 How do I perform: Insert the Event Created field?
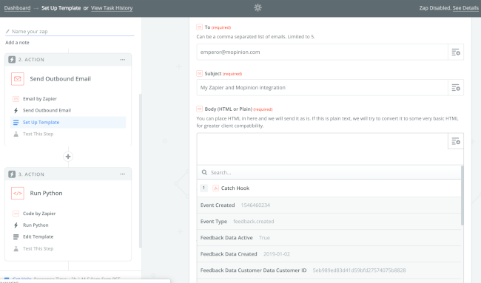[x=329, y=205]
